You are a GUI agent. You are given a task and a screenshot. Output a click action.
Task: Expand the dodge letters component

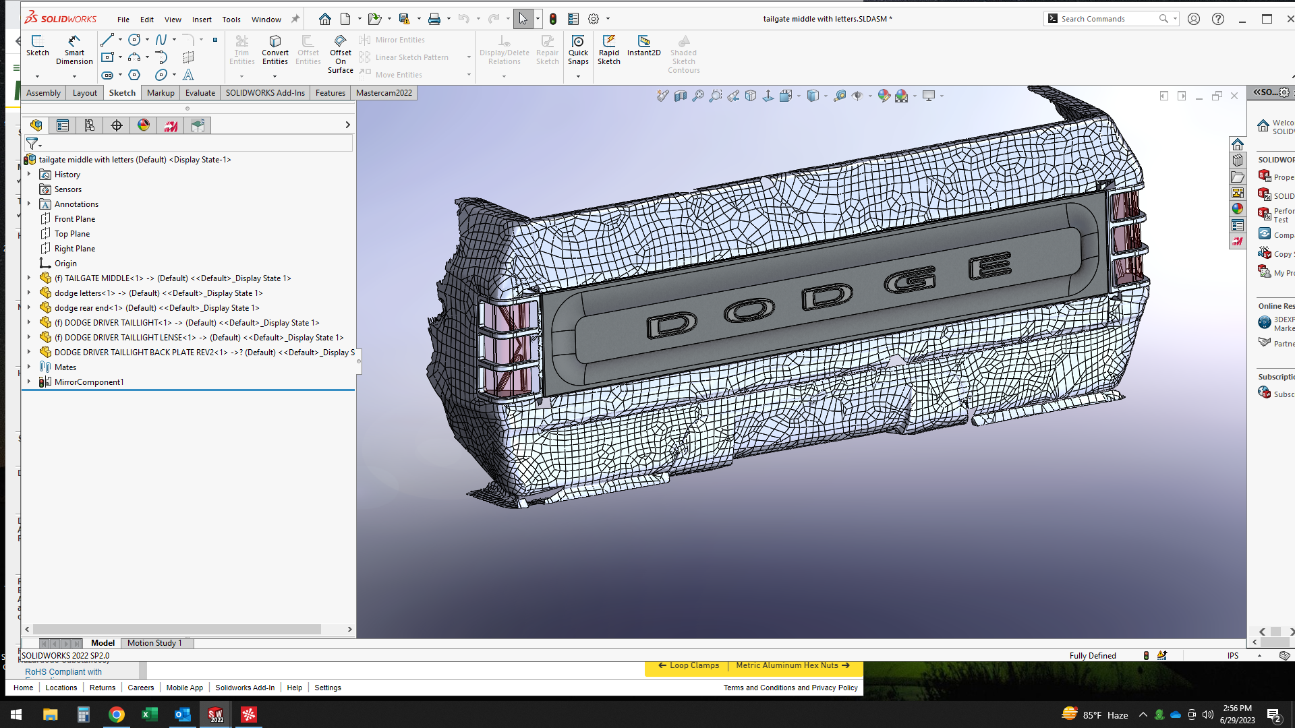pos(29,293)
